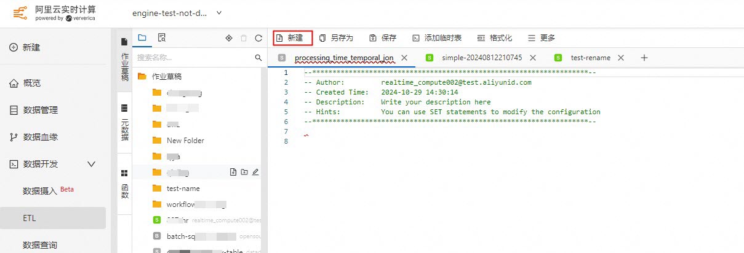Click the 保存 save button

[382, 38]
